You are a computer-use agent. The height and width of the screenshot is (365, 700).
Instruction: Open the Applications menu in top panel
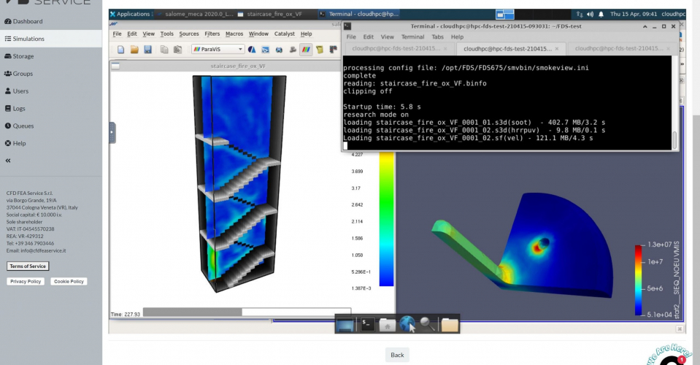click(130, 14)
